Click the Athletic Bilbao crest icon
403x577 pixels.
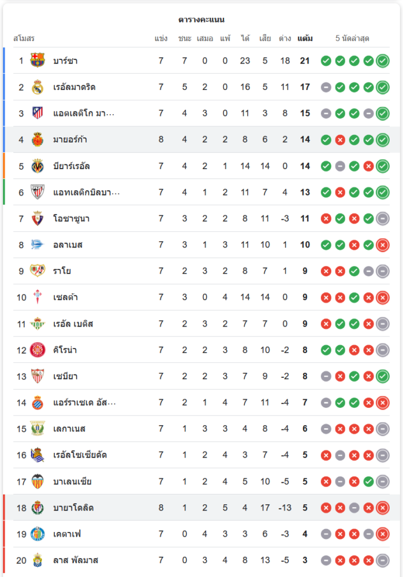(x=38, y=192)
